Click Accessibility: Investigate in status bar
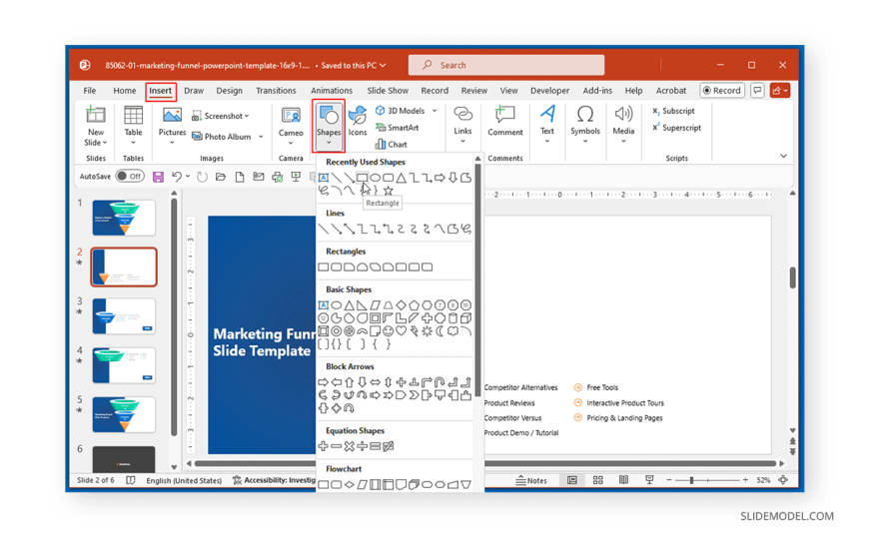The height and width of the screenshot is (538, 869). [x=275, y=480]
